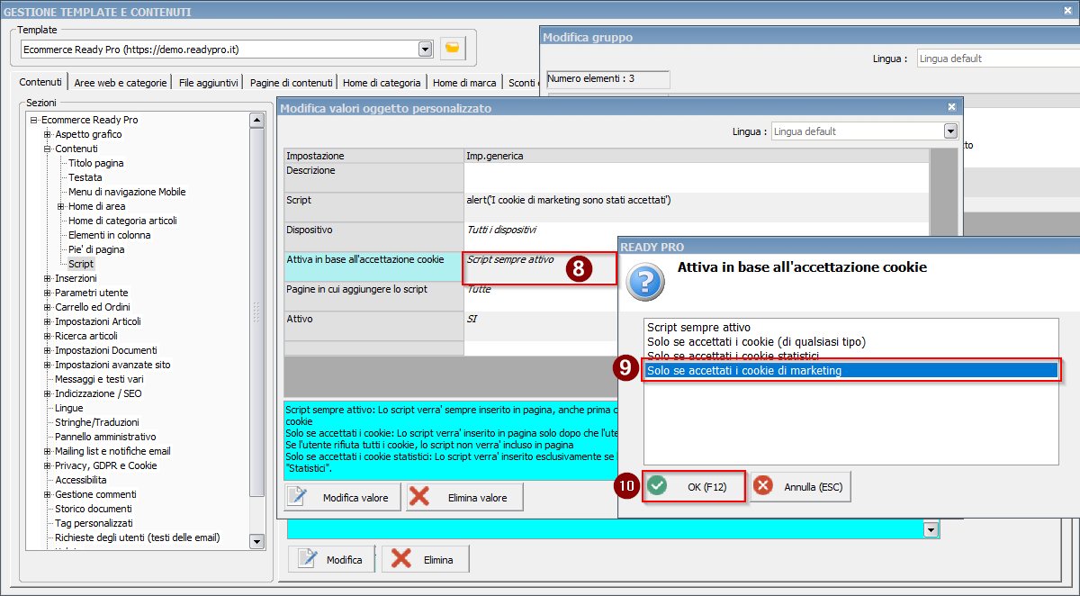Viewport: 1080px width, 596px height.
Task: Close the Modifica valori oggetto personalizzato window
Action: click(951, 107)
